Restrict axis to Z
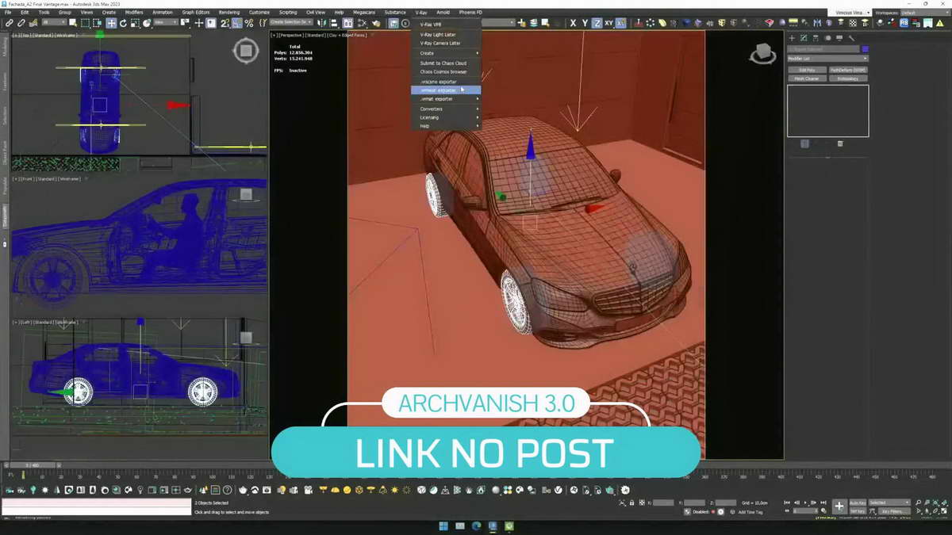Screen dimensions: 952x535 click(597, 24)
